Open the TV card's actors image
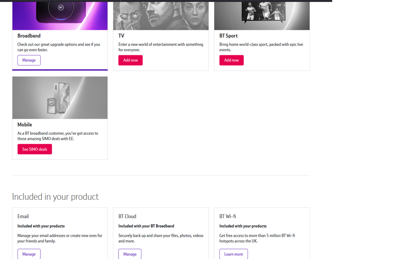The image size is (397, 259). coord(161,16)
